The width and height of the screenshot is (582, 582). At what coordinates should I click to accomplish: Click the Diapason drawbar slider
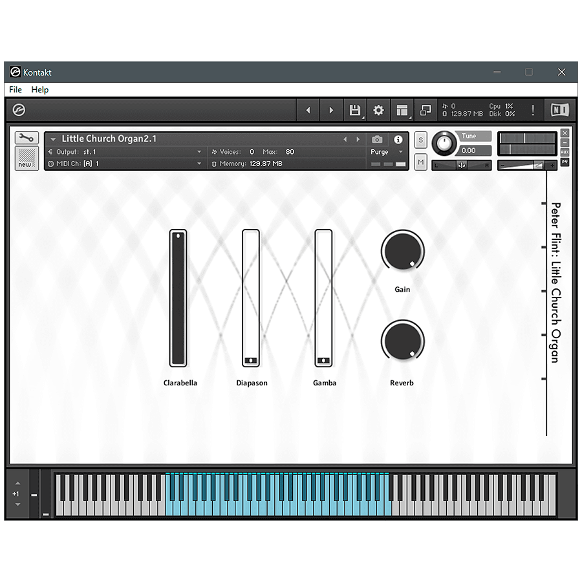click(251, 298)
